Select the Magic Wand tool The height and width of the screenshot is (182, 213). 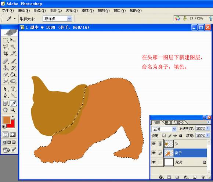pyautogui.click(x=13, y=47)
